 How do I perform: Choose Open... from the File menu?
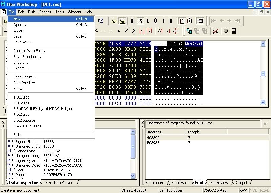coord(51,25)
